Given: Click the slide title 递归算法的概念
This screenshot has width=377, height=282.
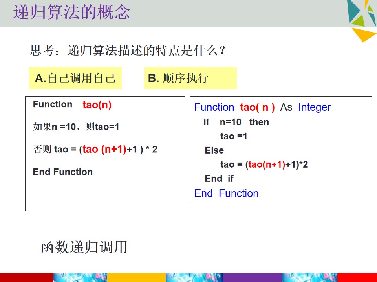Looking at the screenshot, I should [71, 12].
